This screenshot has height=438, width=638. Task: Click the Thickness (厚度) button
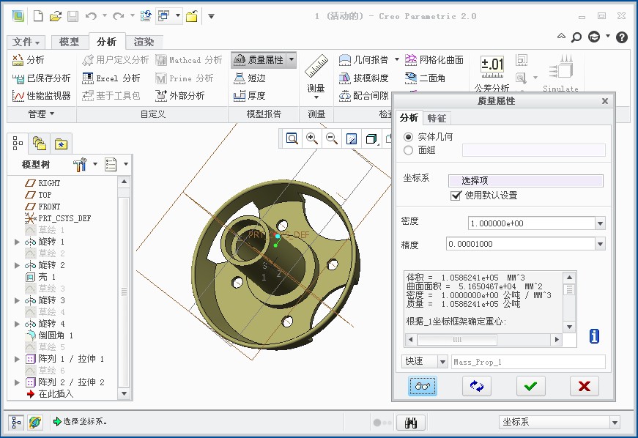[x=250, y=95]
